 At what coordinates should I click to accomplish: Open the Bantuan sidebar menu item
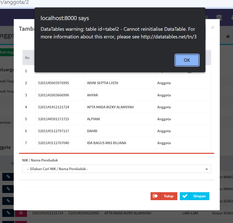(5, 122)
